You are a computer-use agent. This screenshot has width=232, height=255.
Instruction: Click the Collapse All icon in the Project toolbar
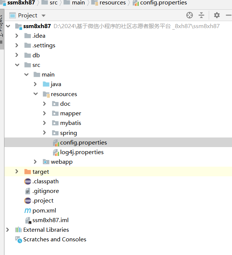coord(201,15)
